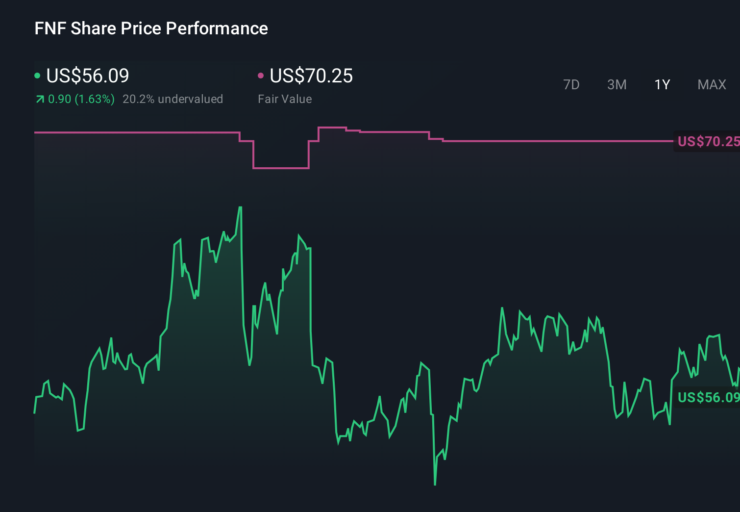Click the green current price dot indicator
The height and width of the screenshot is (512, 740).
coord(38,76)
